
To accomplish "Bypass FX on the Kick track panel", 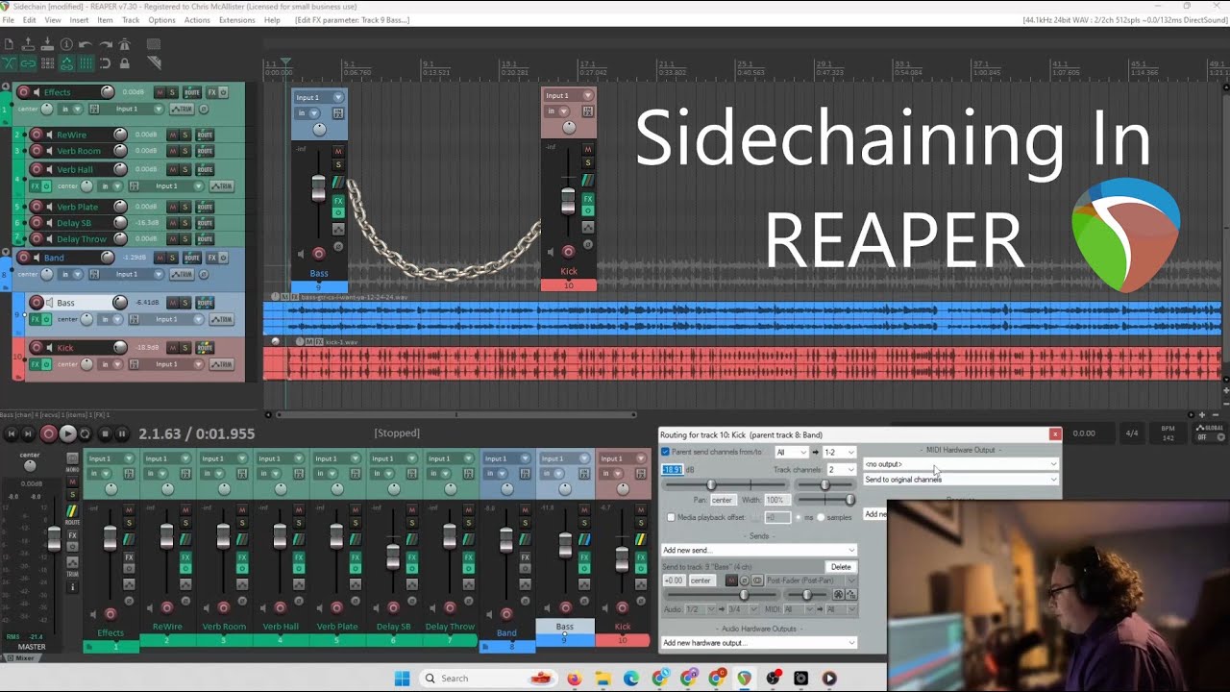I will [x=46, y=364].
